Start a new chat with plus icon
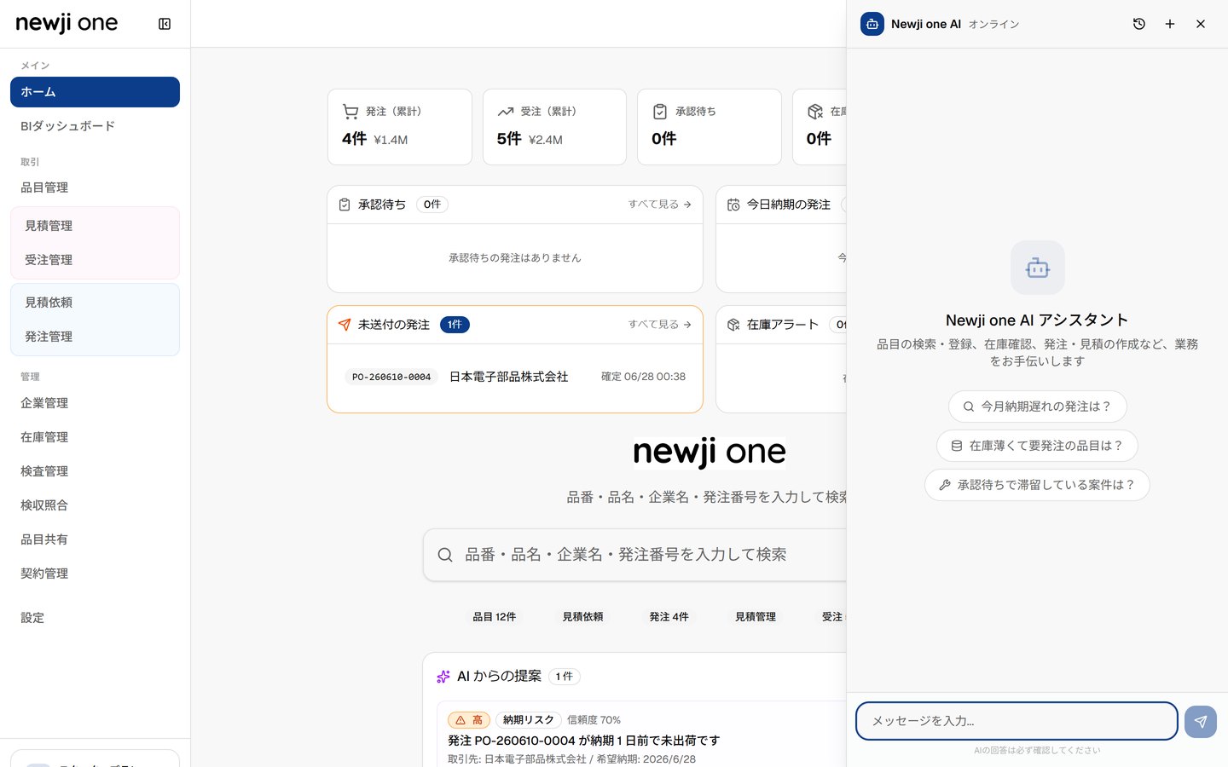 tap(1170, 24)
